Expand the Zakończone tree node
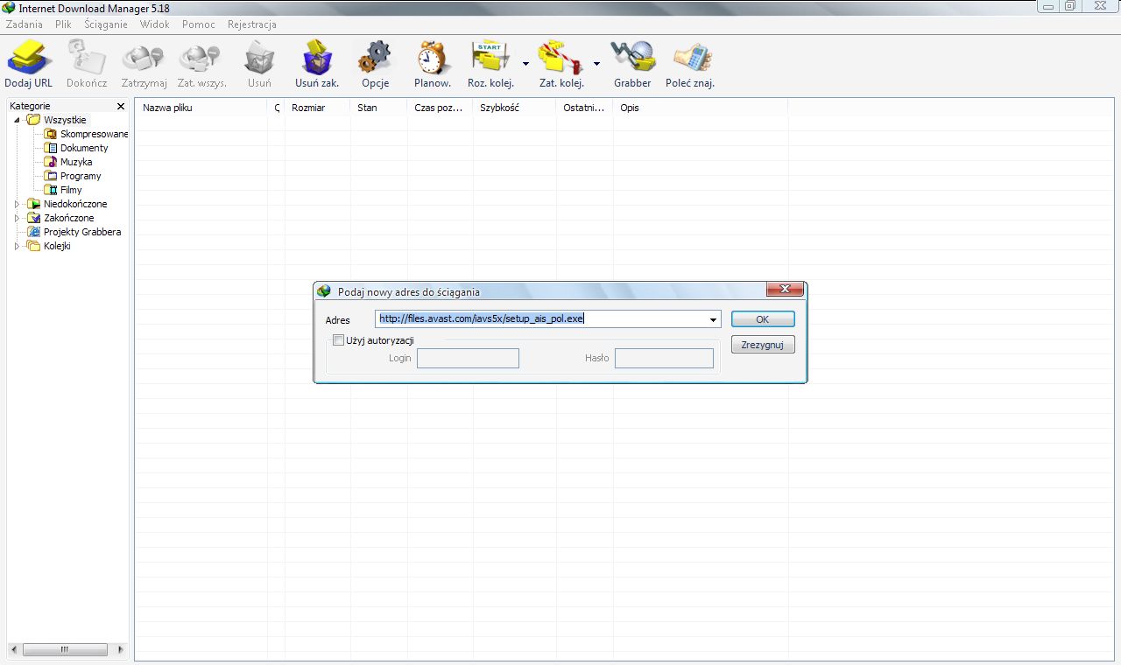Screen dimensions: 1121x665 point(17,218)
